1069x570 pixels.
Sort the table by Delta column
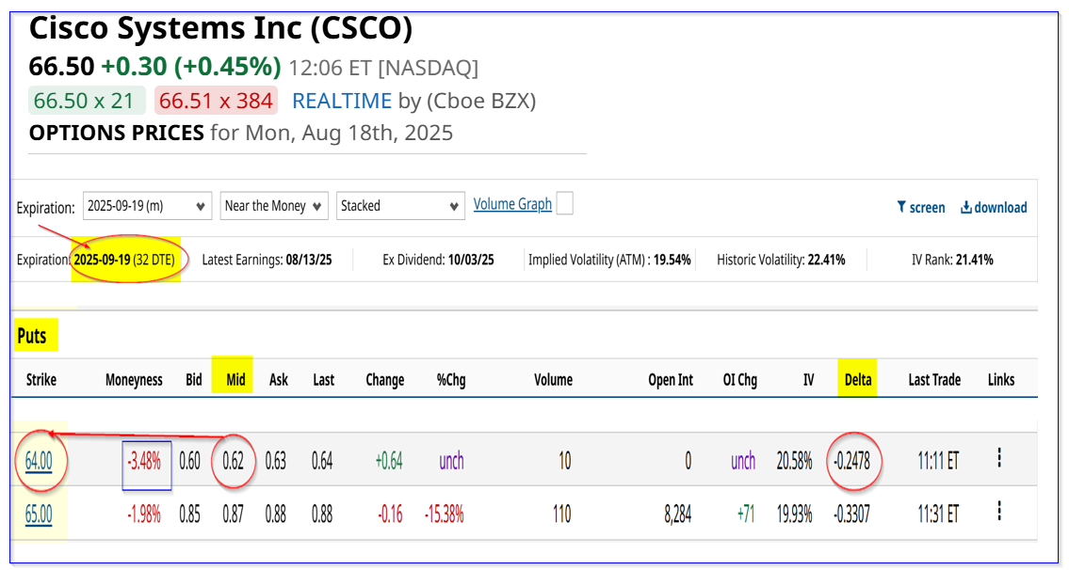pyautogui.click(x=858, y=380)
